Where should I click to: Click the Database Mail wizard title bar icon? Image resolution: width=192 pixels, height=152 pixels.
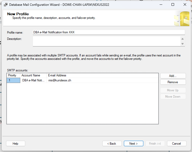(x=6, y=5)
